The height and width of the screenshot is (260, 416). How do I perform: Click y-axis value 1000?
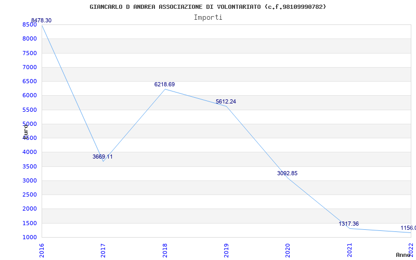pos(30,237)
